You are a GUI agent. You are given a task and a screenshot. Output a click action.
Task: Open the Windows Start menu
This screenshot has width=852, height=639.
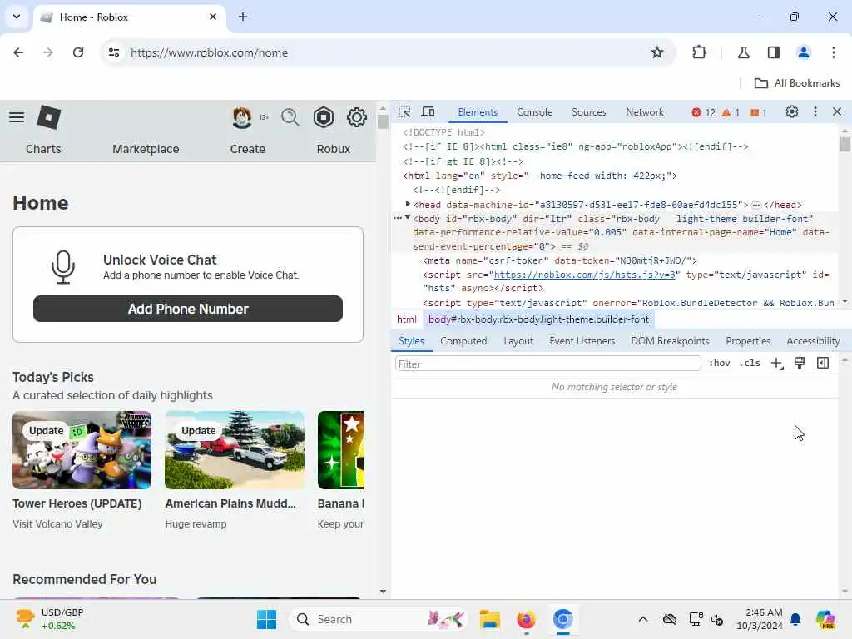(266, 619)
